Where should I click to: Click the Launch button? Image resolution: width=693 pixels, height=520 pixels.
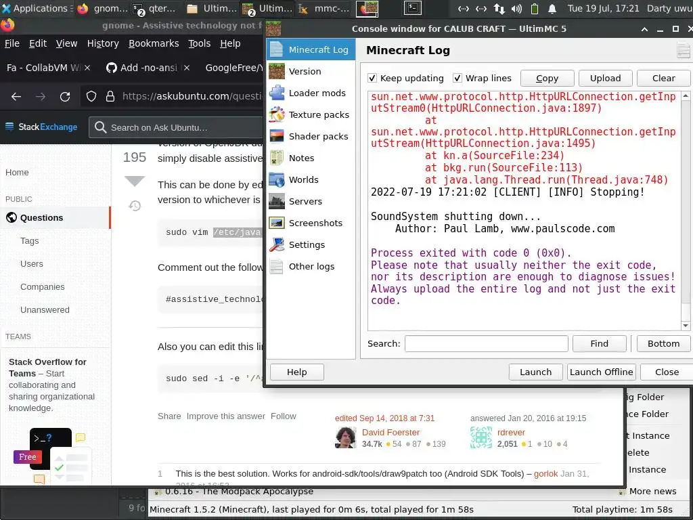(536, 372)
